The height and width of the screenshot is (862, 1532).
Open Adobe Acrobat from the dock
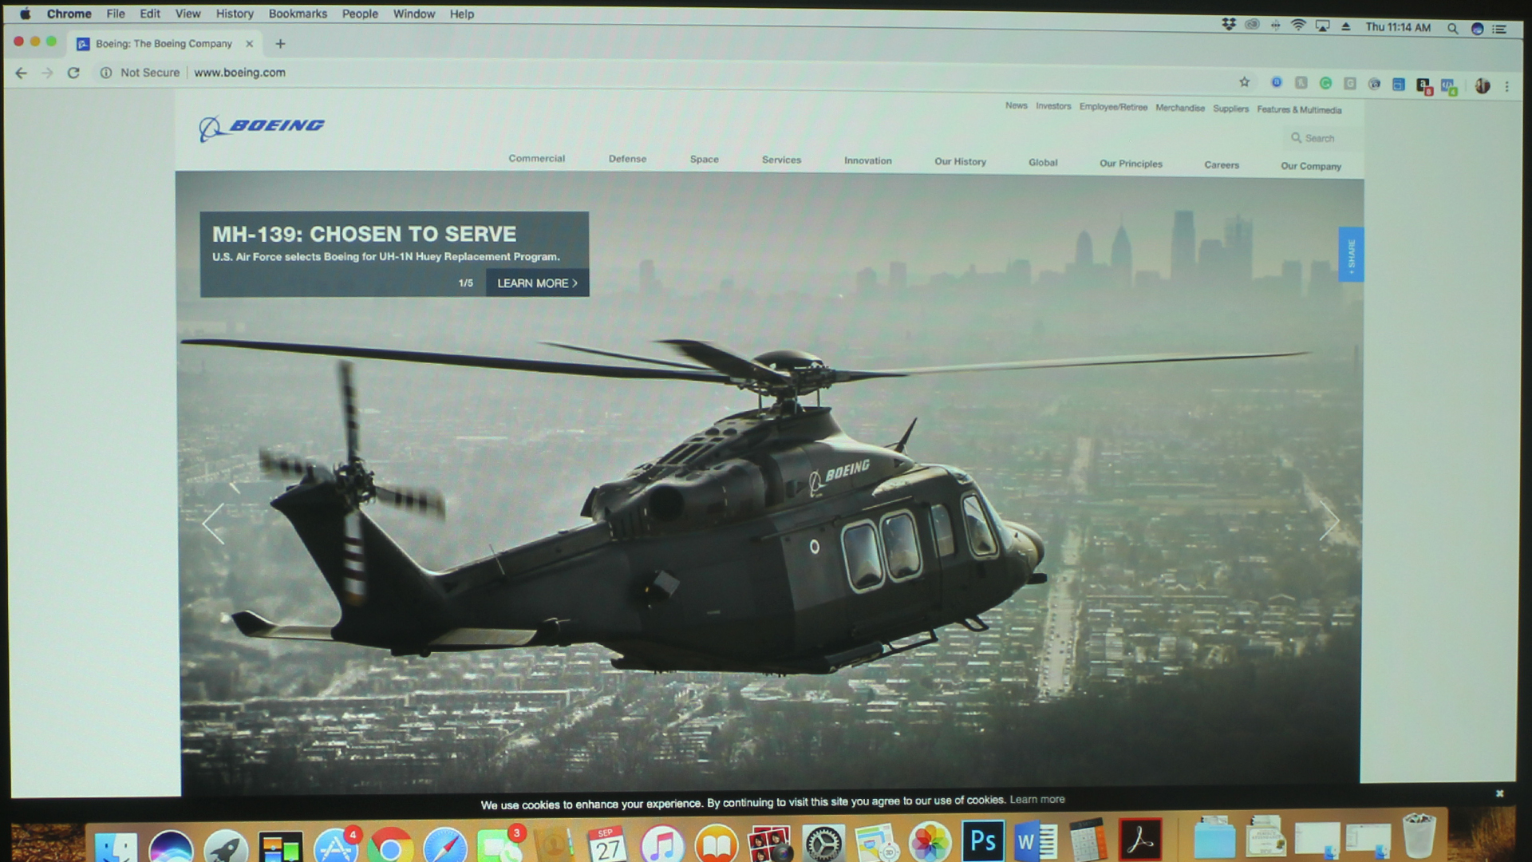1140,840
